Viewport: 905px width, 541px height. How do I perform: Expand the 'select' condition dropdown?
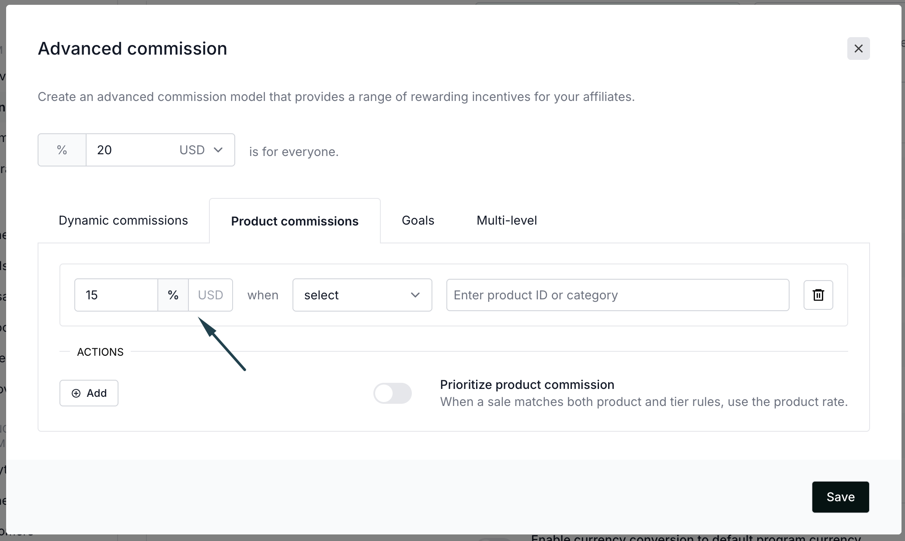(x=362, y=295)
